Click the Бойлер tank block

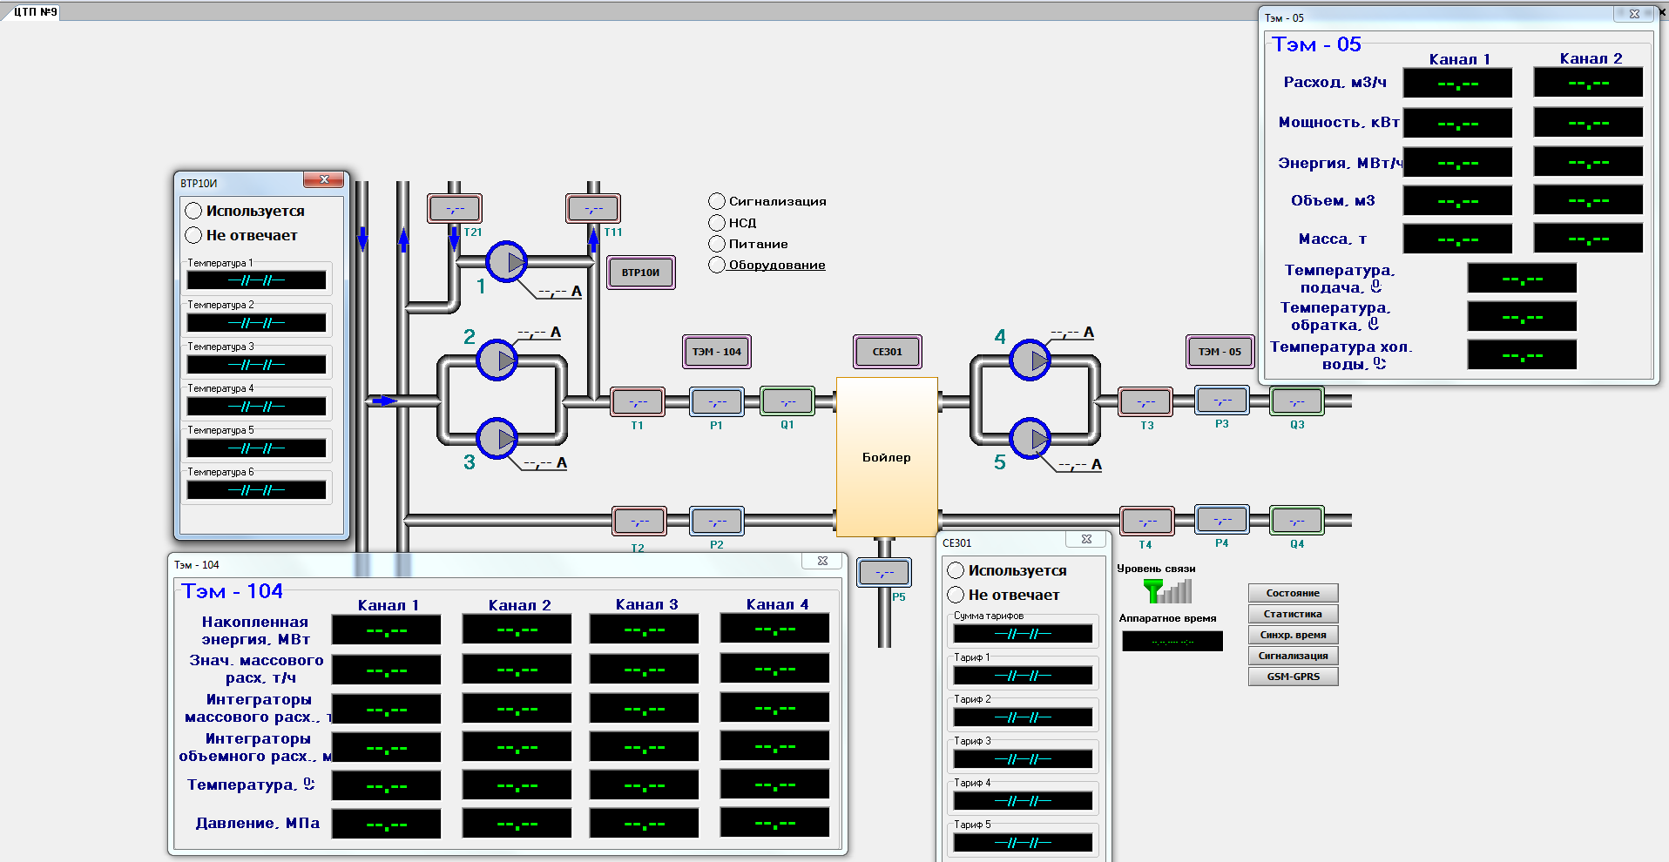click(887, 457)
